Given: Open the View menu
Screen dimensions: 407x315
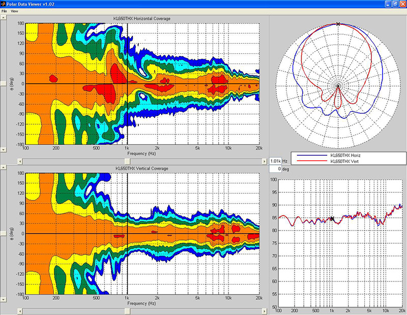Looking at the screenshot, I should point(14,11).
